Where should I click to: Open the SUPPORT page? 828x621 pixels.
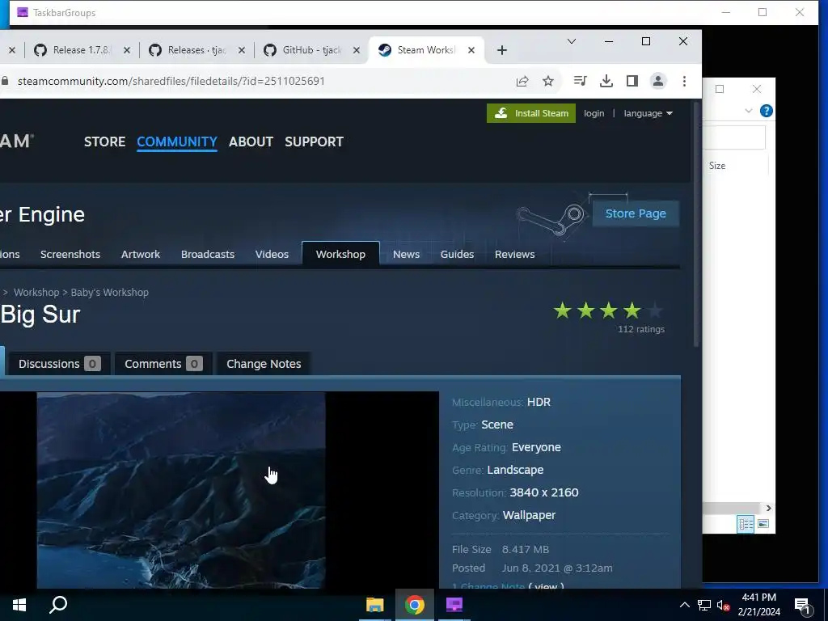point(315,142)
